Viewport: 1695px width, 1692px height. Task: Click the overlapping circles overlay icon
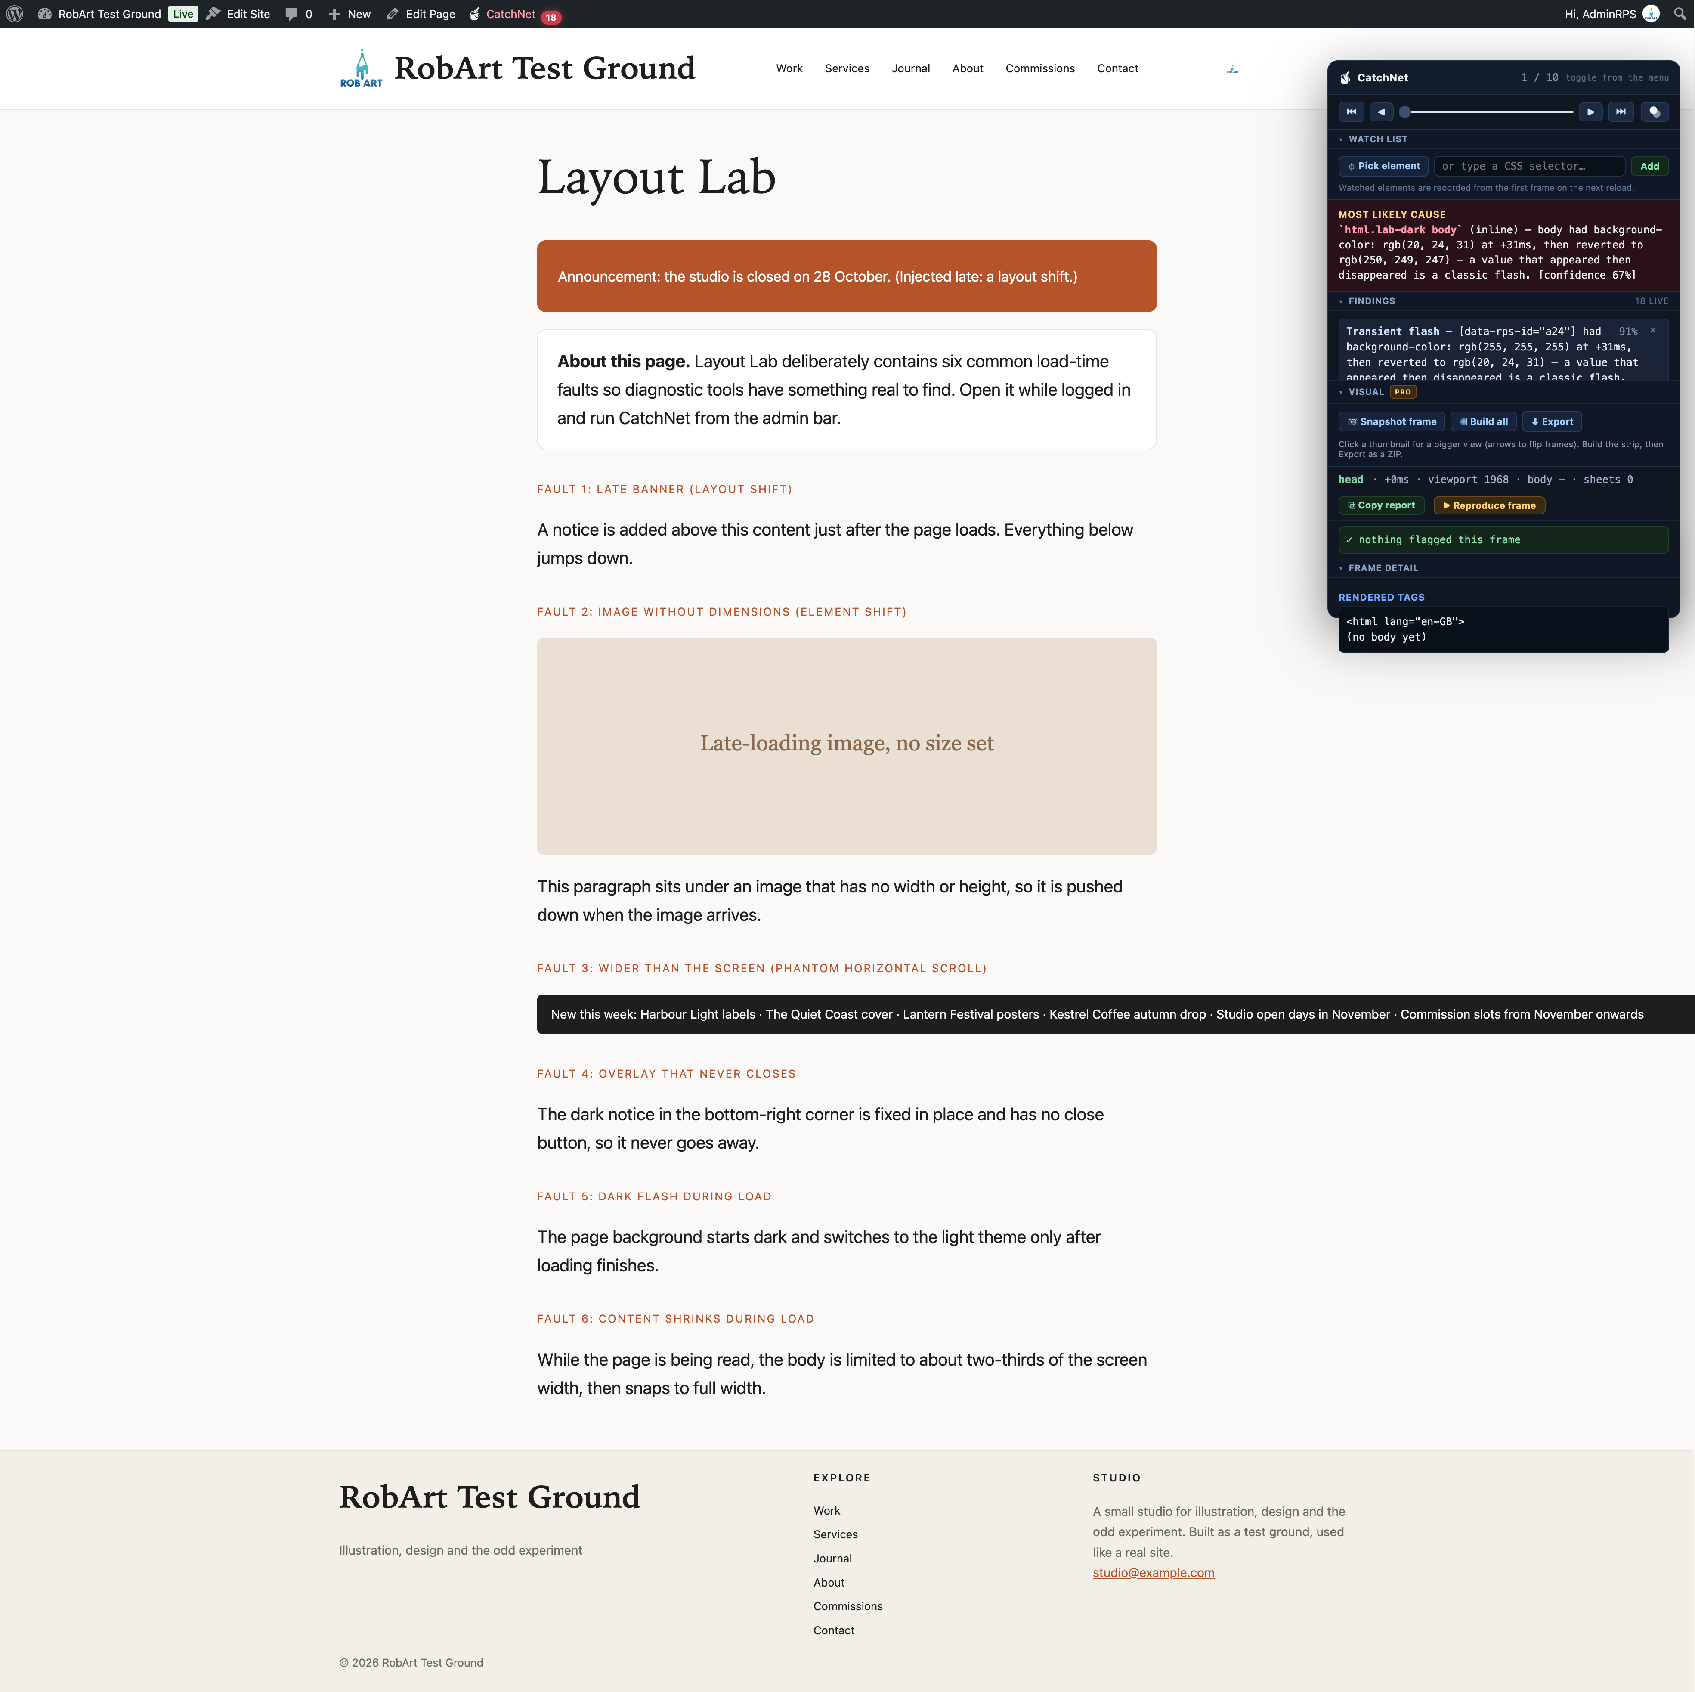(1654, 112)
